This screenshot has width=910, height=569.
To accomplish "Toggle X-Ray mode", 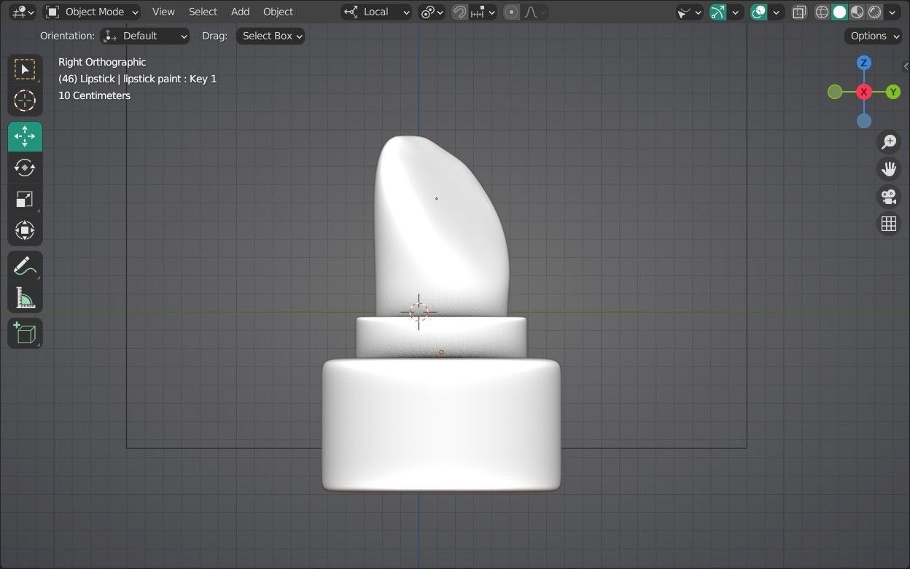I will point(800,12).
